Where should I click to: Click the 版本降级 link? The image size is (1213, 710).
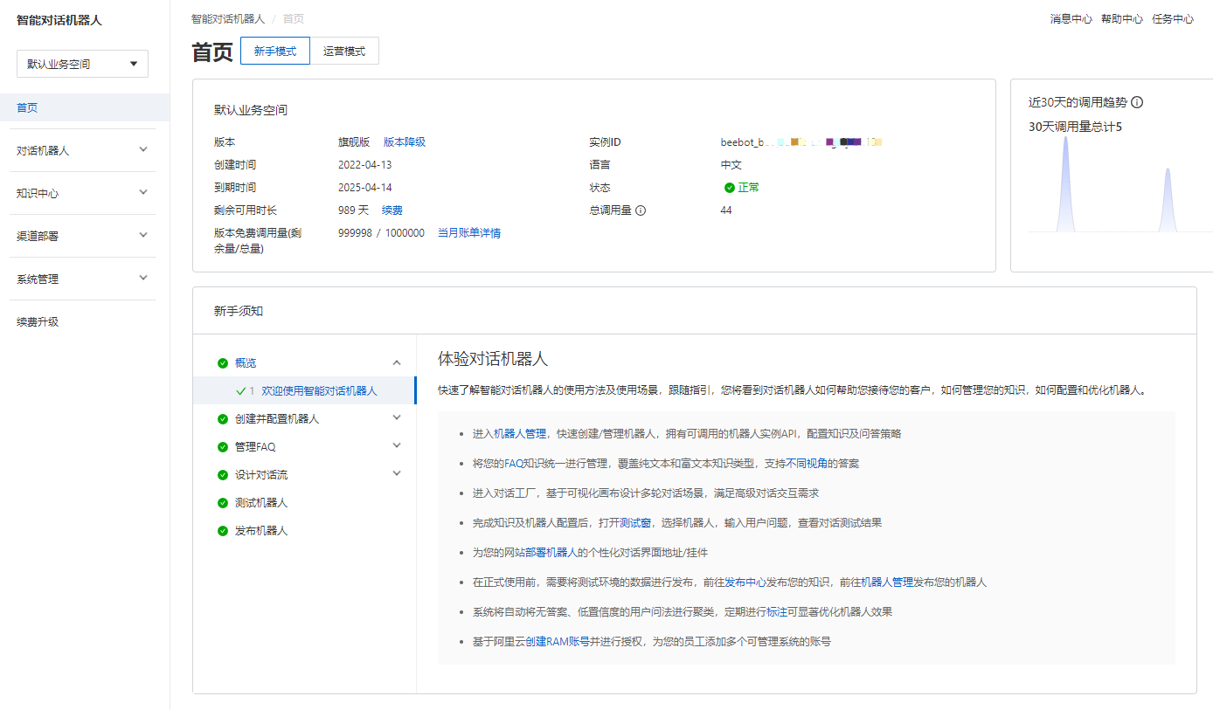pos(405,142)
